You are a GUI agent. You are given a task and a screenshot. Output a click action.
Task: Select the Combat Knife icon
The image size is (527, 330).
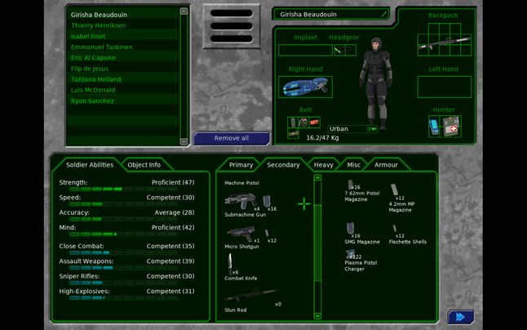click(x=230, y=264)
